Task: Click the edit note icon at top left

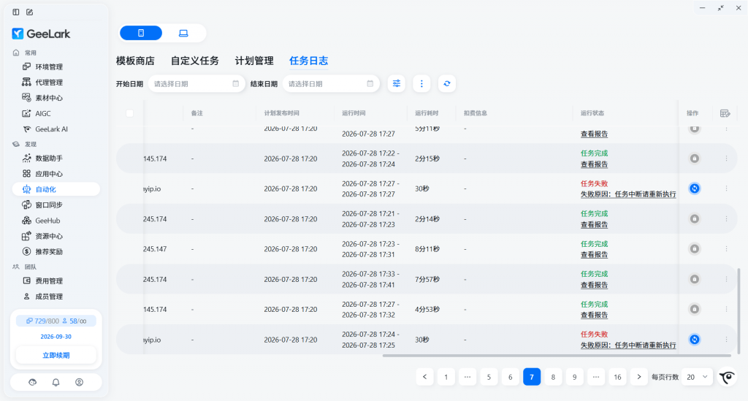Action: click(29, 12)
